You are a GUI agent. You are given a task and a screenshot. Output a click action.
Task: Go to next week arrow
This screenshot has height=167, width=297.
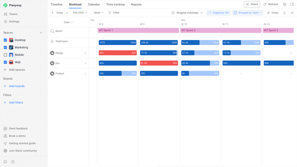[x=67, y=13]
